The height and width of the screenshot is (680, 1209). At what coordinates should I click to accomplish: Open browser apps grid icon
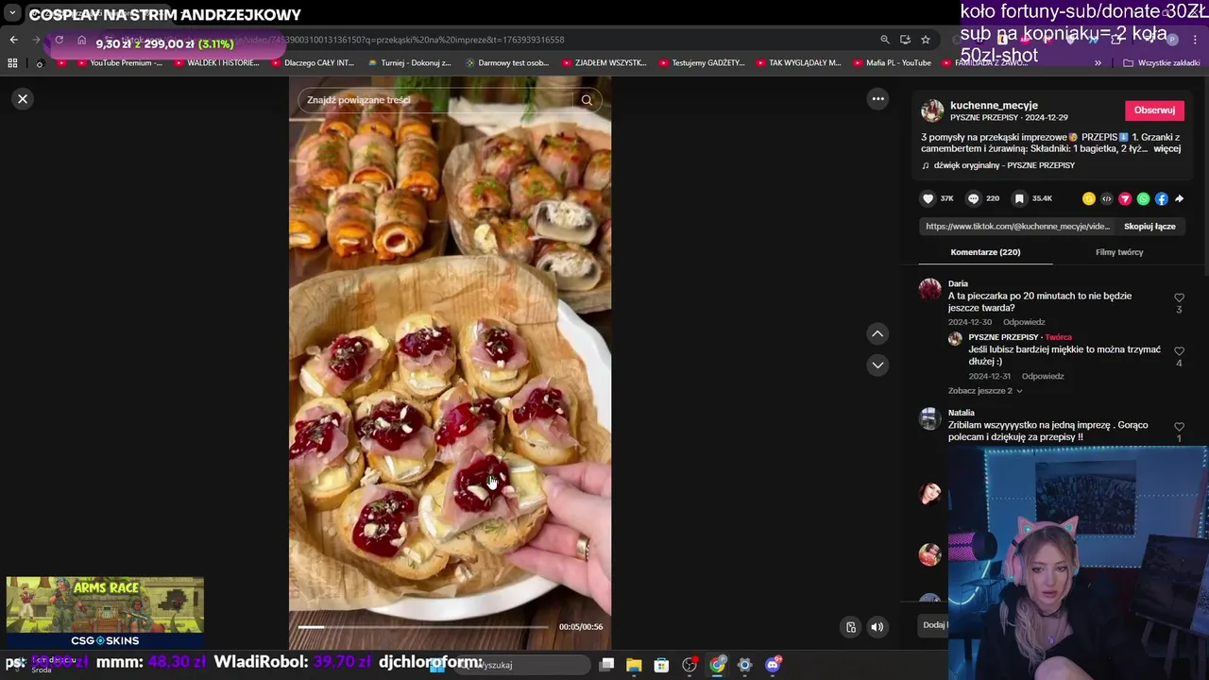click(x=12, y=63)
